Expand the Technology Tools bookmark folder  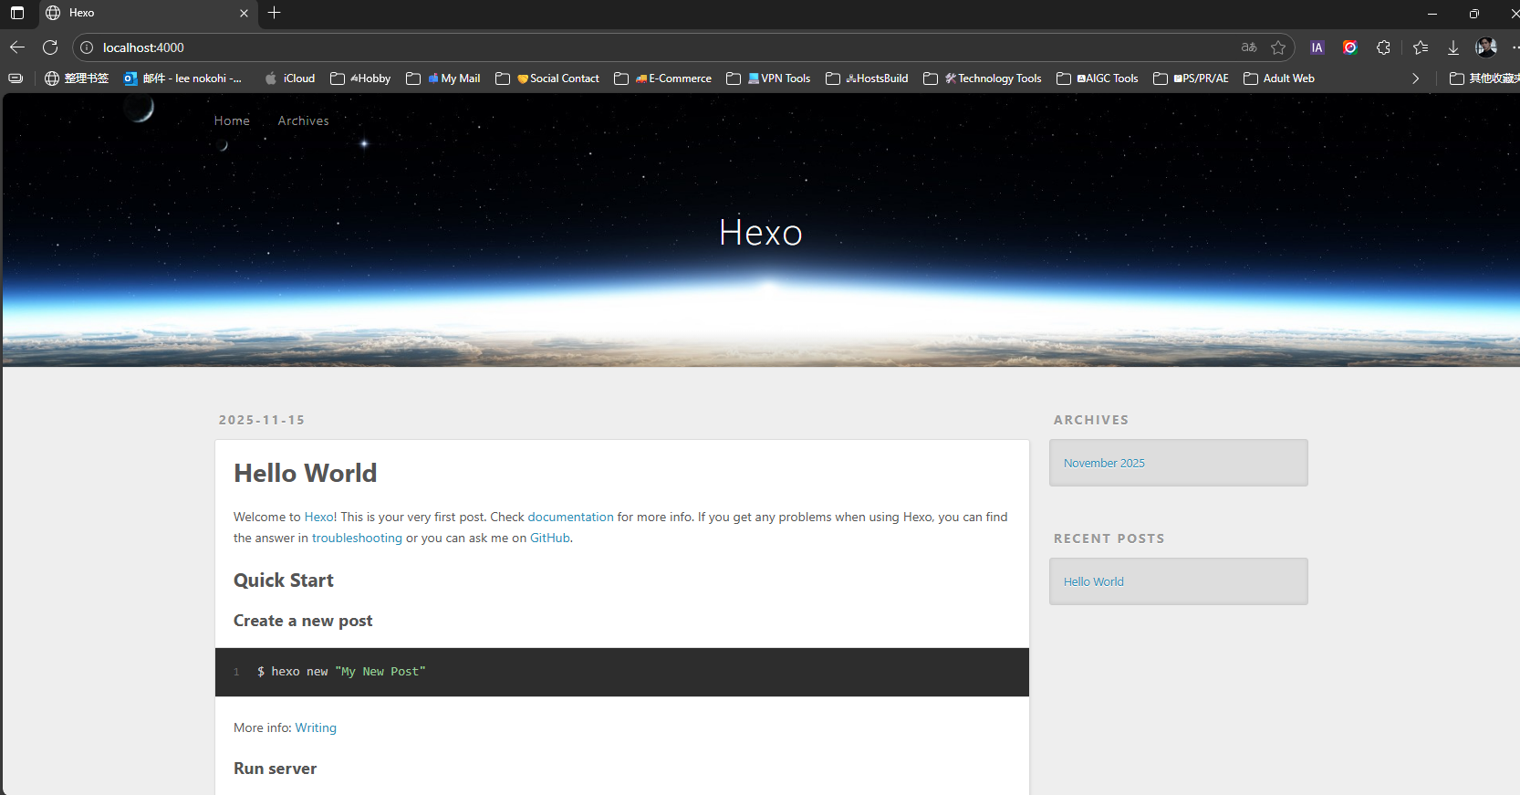click(x=983, y=78)
